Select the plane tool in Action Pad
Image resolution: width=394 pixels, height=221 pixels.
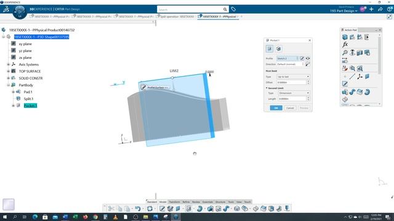coord(367,76)
